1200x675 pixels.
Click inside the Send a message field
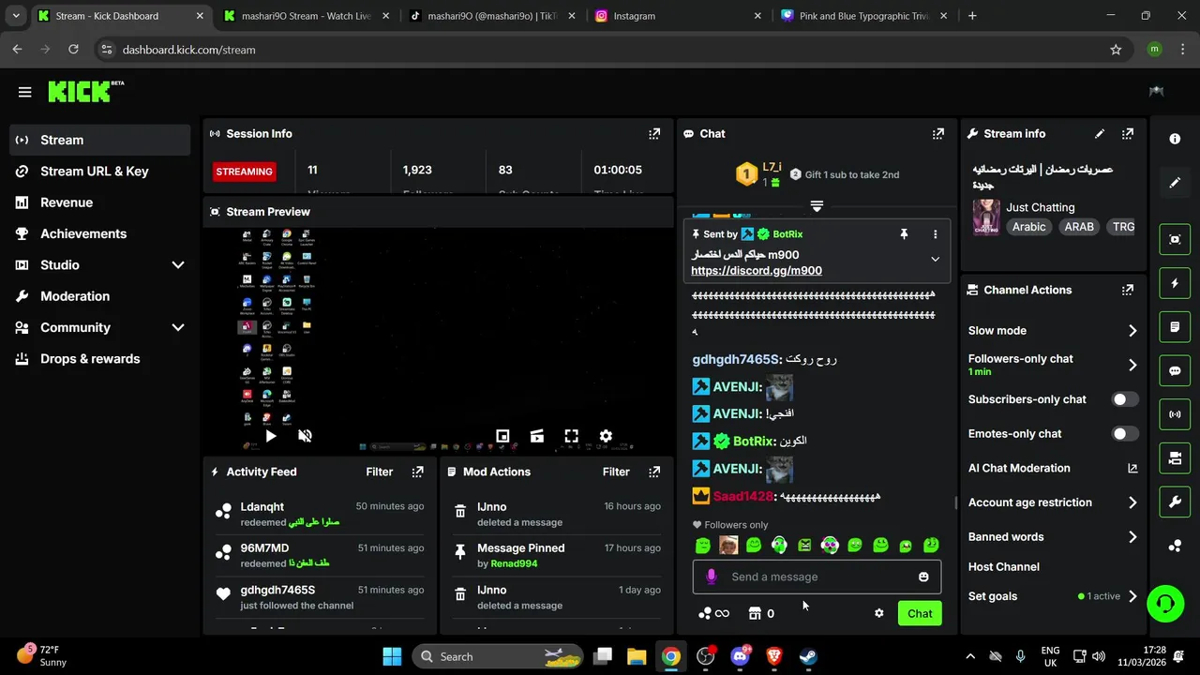[817, 577]
